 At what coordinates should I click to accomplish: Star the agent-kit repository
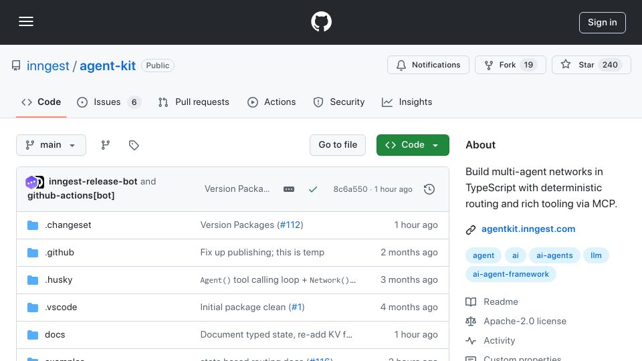(591, 65)
